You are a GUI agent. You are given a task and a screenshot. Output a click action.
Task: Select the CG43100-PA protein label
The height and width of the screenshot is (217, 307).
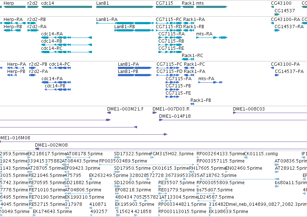[285, 64]
